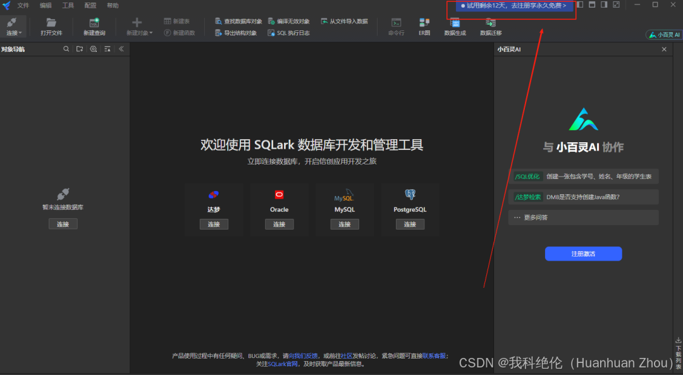Viewport: 683px width, 375px height.
Task: Click the fullscreen layout icon
Action: tap(617, 5)
